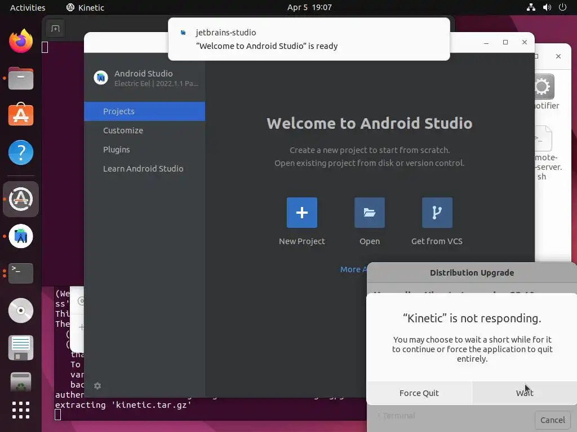Click the power icon in top bar

tap(563, 7)
